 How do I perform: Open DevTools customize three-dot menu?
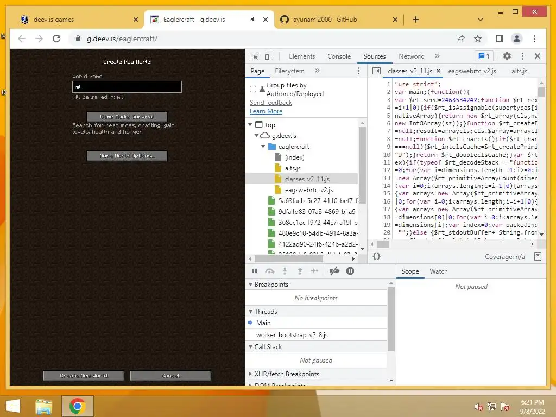(x=522, y=56)
